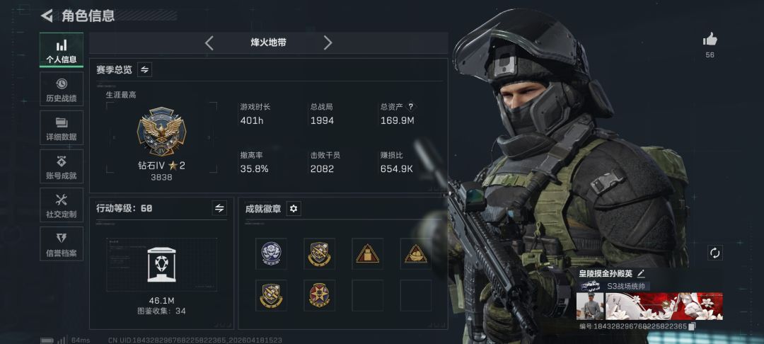Open 成就徽章 badge settings gear

pyautogui.click(x=294, y=209)
